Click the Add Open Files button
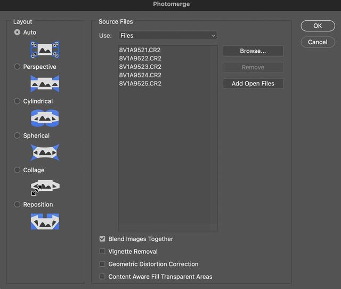Image resolution: width=341 pixels, height=289 pixels. coord(253,84)
